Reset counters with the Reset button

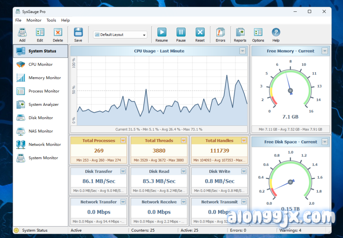[200, 33]
